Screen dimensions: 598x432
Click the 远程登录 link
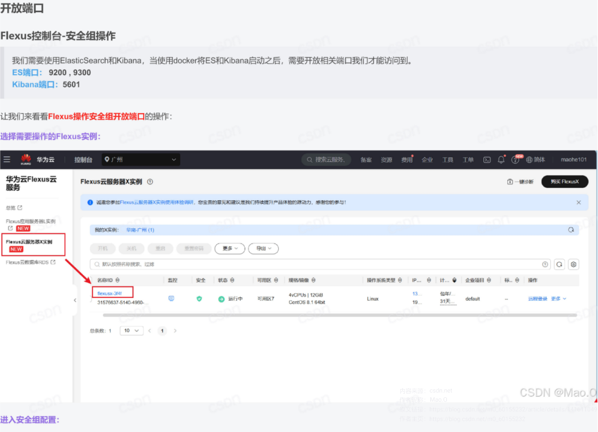(538, 299)
